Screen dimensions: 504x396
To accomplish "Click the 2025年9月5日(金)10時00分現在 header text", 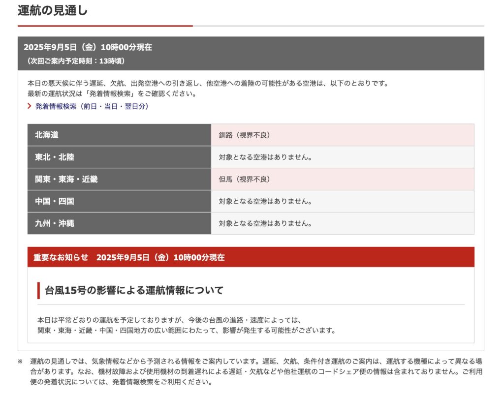I will click(88, 47).
